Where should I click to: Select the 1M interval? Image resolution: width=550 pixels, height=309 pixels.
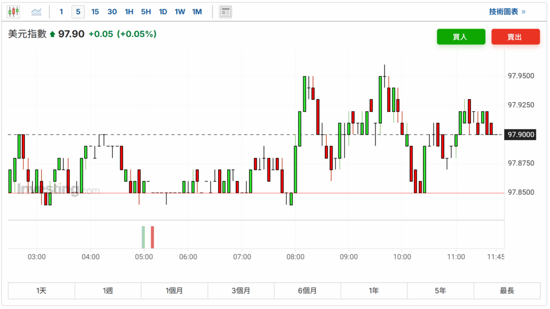tap(197, 12)
